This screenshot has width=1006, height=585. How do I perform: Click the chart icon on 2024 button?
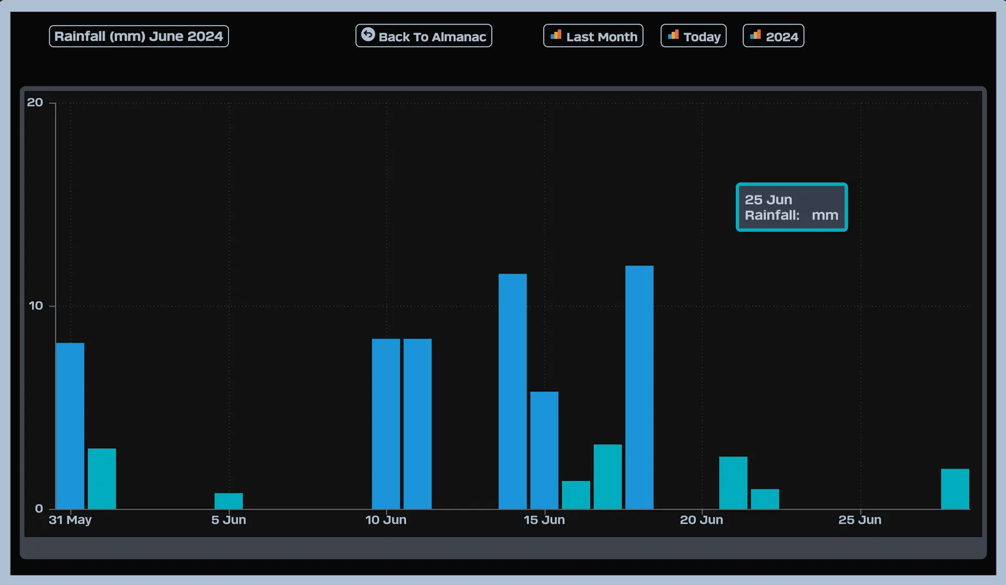[x=755, y=35]
